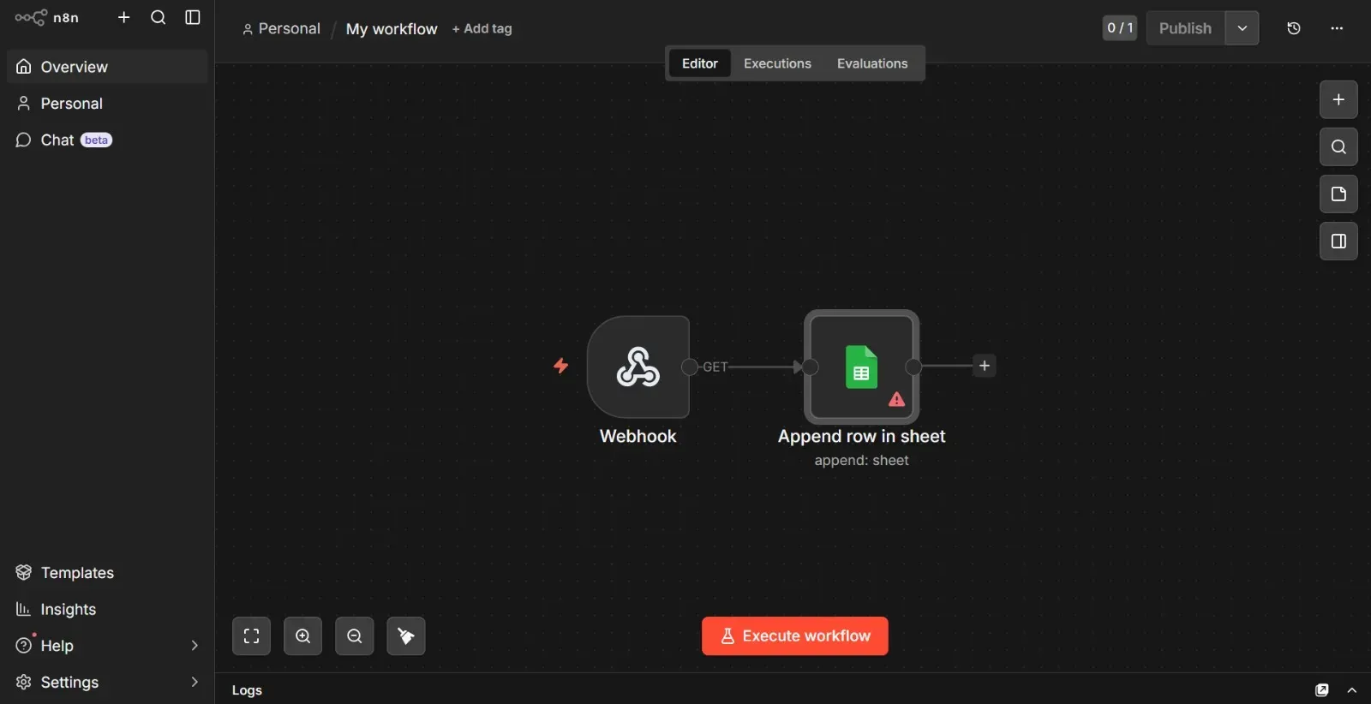The height and width of the screenshot is (704, 1371).
Task: Add a node after Append row output
Action: (985, 366)
